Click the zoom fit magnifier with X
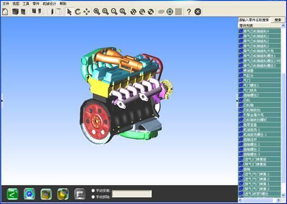 [123, 12]
